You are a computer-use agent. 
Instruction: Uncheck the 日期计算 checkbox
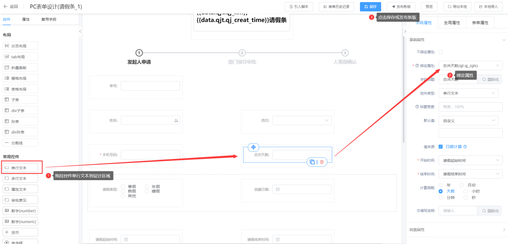coord(441,146)
